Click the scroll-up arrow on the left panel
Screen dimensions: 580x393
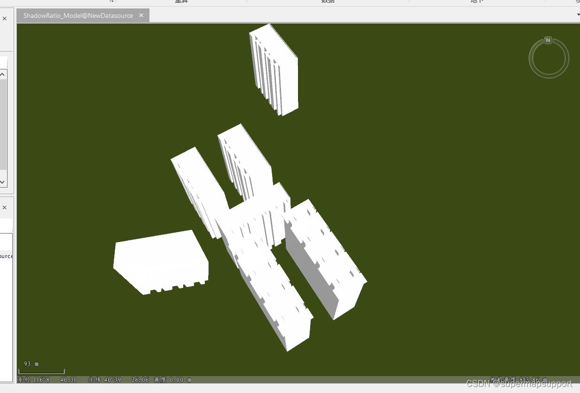[2, 74]
